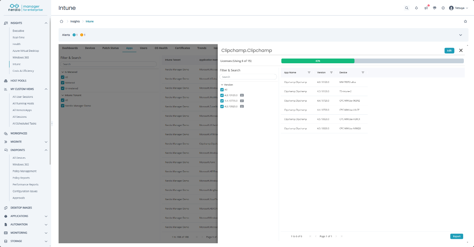This screenshot has width=474, height=247.
Task: Switch to the OS Health tab
Action: point(161,48)
